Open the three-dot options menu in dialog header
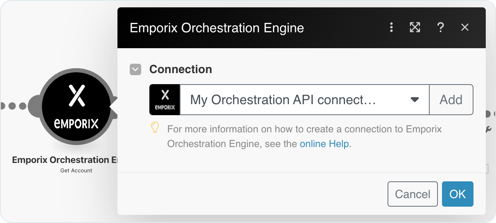Screen dimensions: 496x223 (x=391, y=27)
